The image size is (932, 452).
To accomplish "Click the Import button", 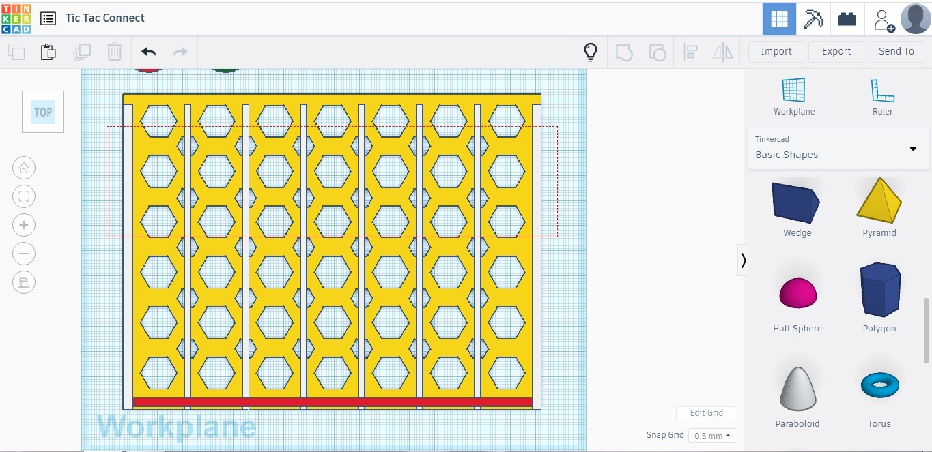I will (x=776, y=51).
